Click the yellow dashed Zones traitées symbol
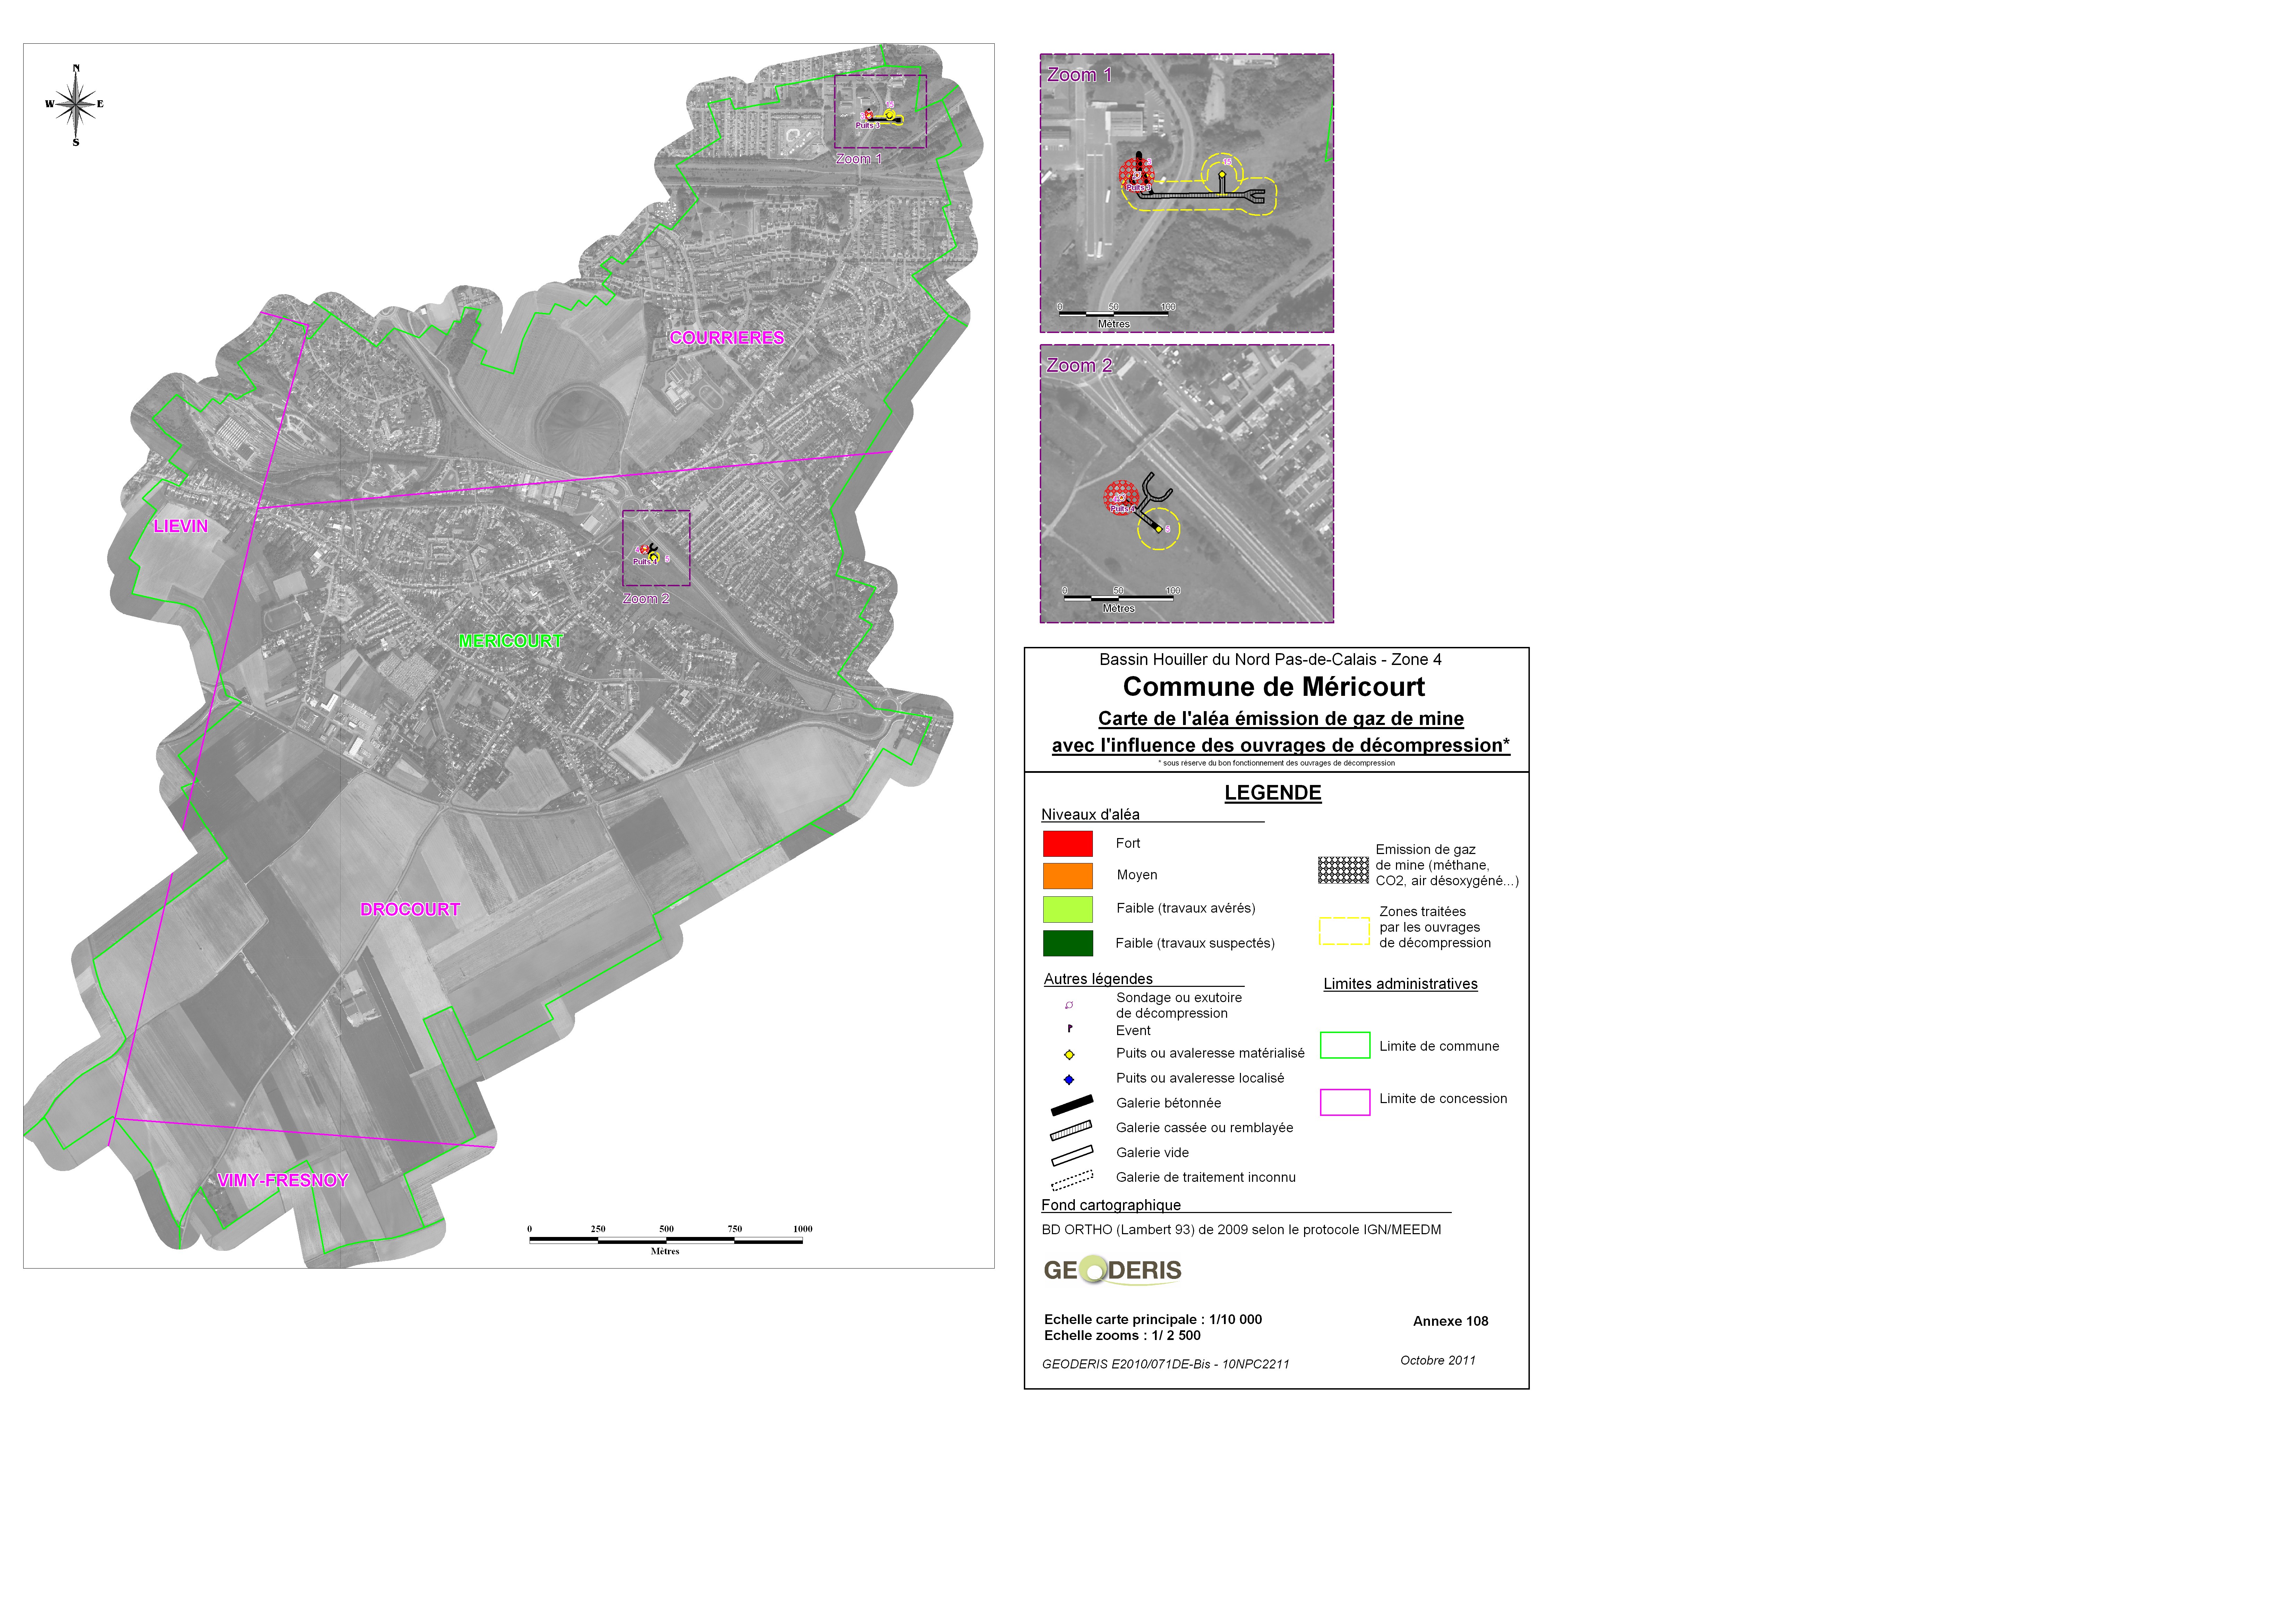The image size is (2296, 1622). [1344, 931]
